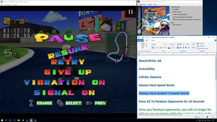Apply strikethrough formatting in WordPad
The width and height of the screenshot is (217, 122).
click(x=161, y=48)
